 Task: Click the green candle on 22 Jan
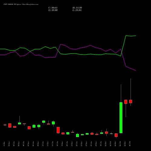(x=78, y=135)
